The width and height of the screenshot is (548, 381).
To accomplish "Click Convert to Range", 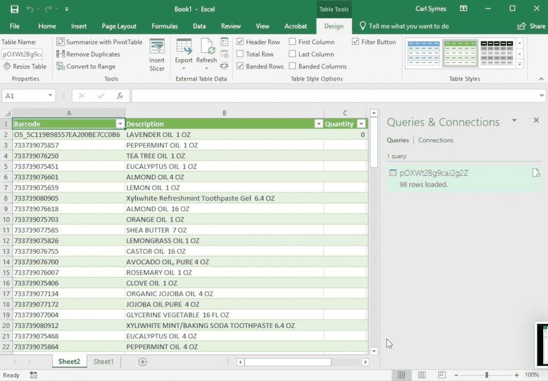I will [x=85, y=66].
